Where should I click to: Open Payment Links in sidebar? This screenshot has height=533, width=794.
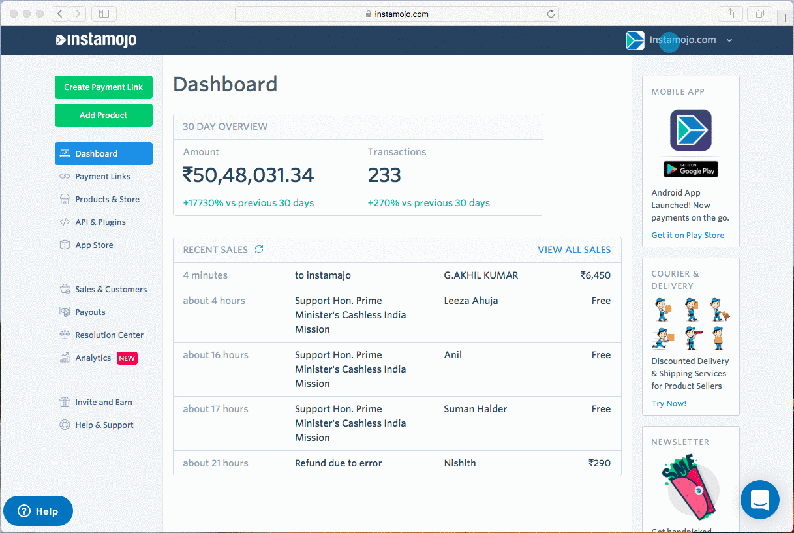(x=102, y=177)
